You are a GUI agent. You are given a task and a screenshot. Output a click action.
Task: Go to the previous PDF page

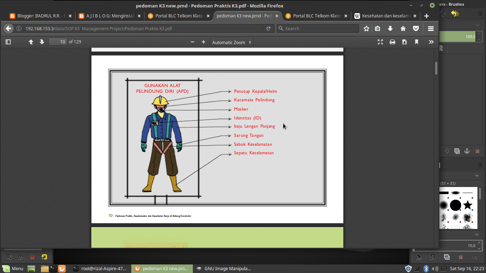click(x=31, y=42)
